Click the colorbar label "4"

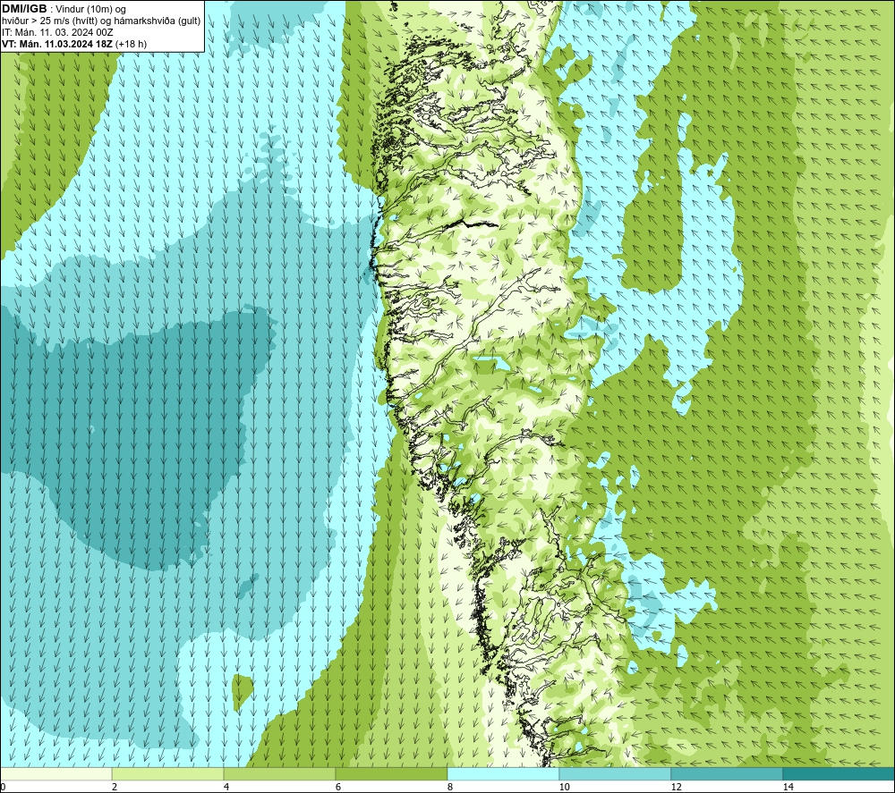tap(226, 787)
